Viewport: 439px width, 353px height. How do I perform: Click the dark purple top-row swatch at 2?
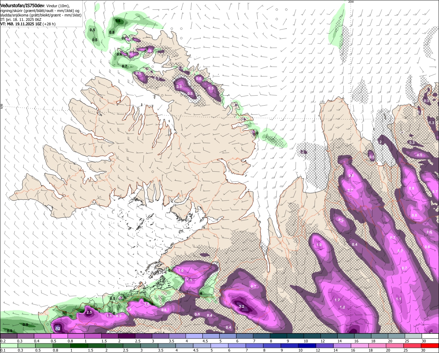click(127, 336)
